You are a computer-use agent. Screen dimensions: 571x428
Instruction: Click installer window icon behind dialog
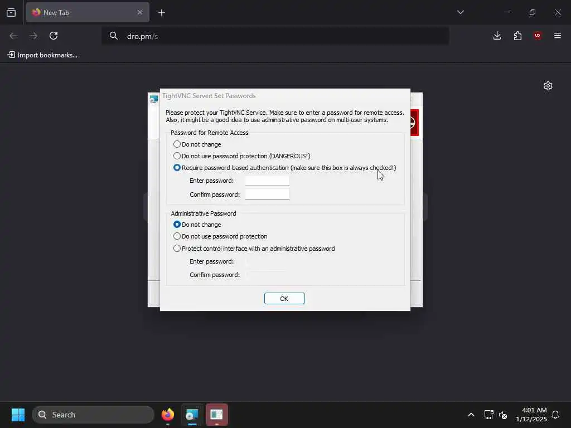tap(154, 99)
